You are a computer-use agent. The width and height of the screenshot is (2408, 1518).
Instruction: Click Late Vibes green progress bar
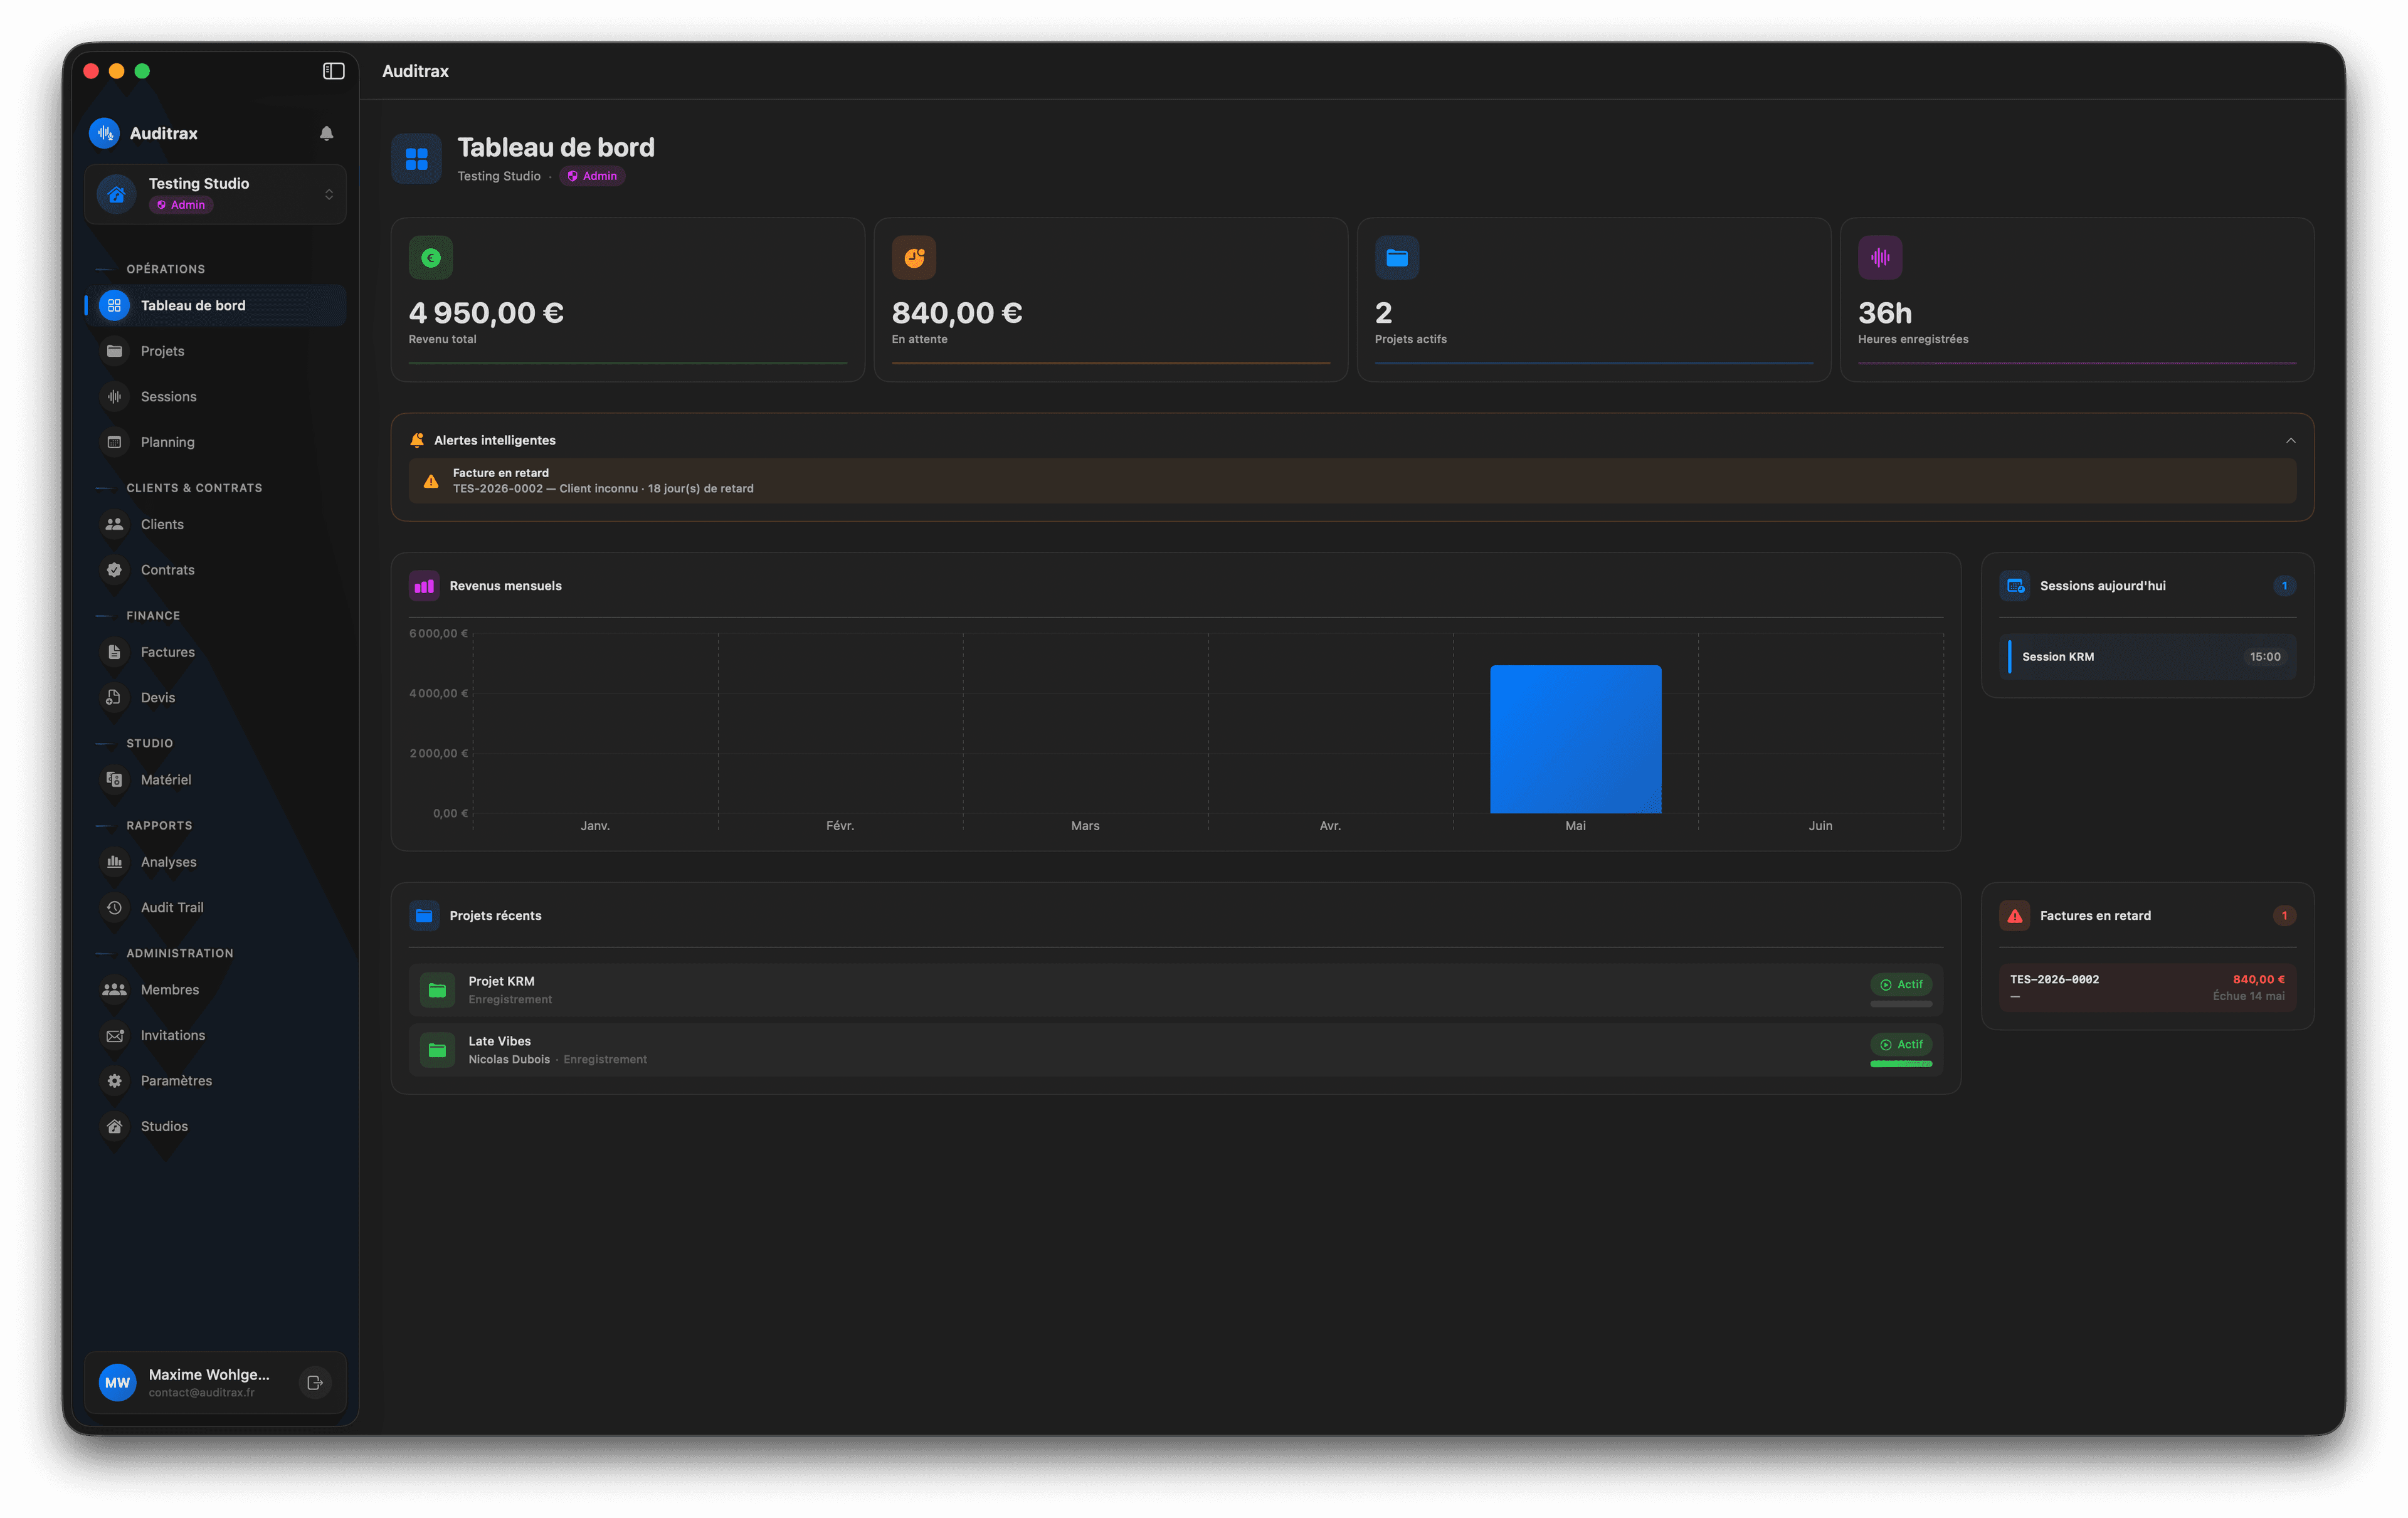[x=1901, y=1064]
